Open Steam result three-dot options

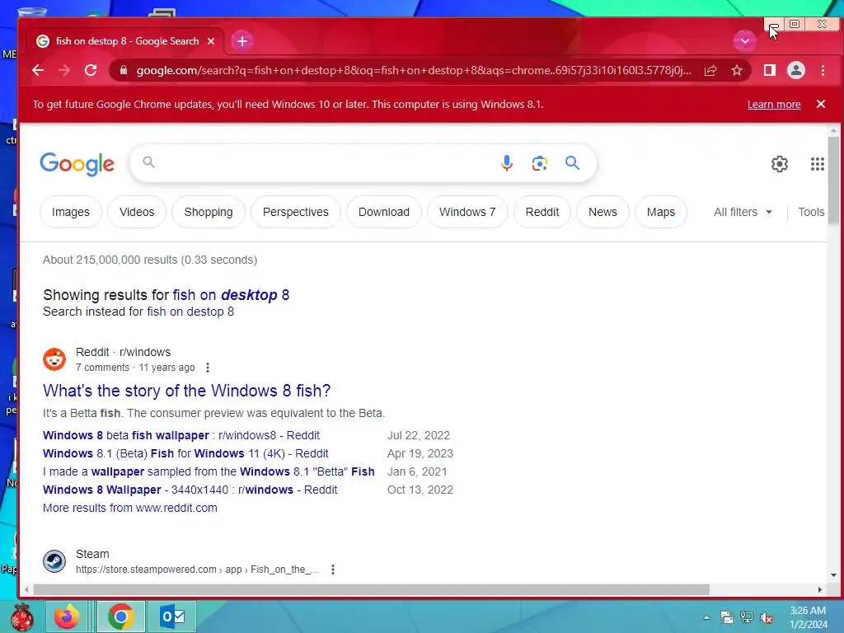click(x=333, y=570)
